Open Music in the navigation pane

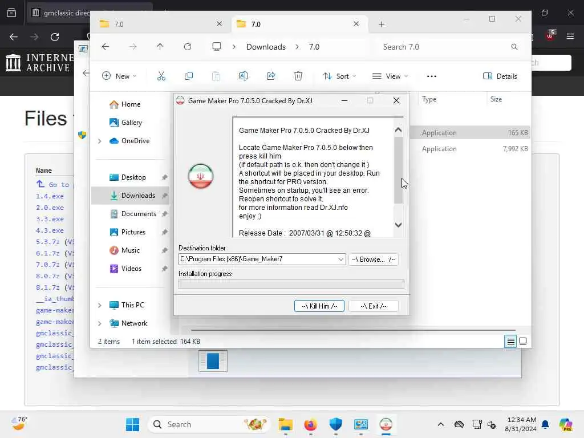130,250
